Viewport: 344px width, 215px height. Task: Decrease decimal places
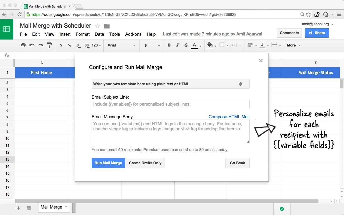tap(78, 45)
